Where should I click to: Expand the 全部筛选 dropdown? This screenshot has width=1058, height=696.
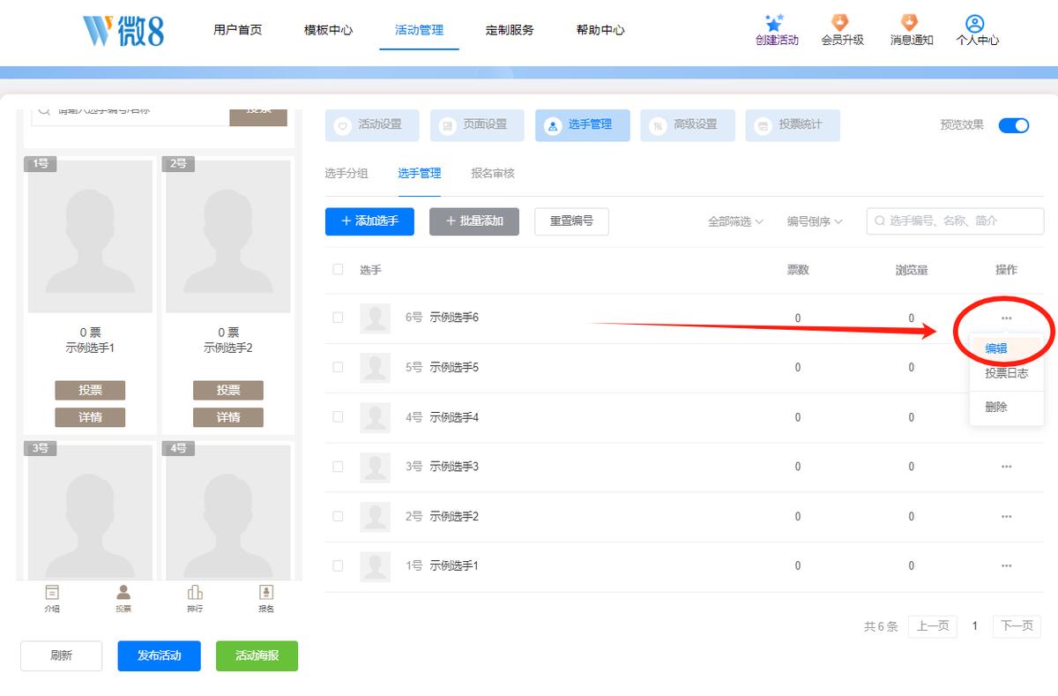point(735,221)
